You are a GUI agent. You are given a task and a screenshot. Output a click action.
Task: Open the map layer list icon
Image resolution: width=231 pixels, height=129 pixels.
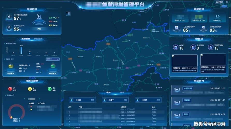point(68,14)
